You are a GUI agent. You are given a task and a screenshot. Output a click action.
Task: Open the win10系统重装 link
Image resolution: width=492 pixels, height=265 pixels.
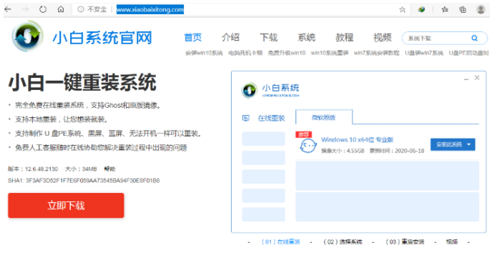pyautogui.click(x=330, y=53)
